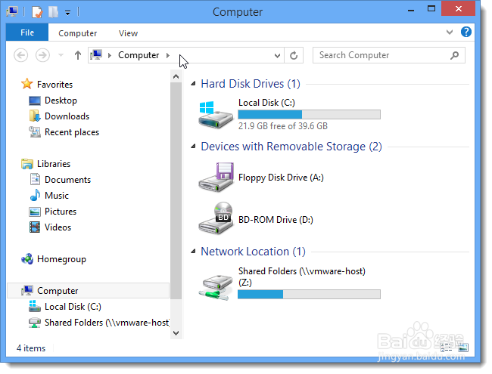
Task: Go forward with the Forward arrow
Action: tap(42, 55)
